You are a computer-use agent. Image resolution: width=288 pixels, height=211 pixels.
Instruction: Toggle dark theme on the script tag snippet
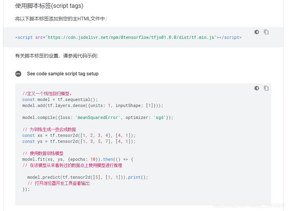(257, 32)
